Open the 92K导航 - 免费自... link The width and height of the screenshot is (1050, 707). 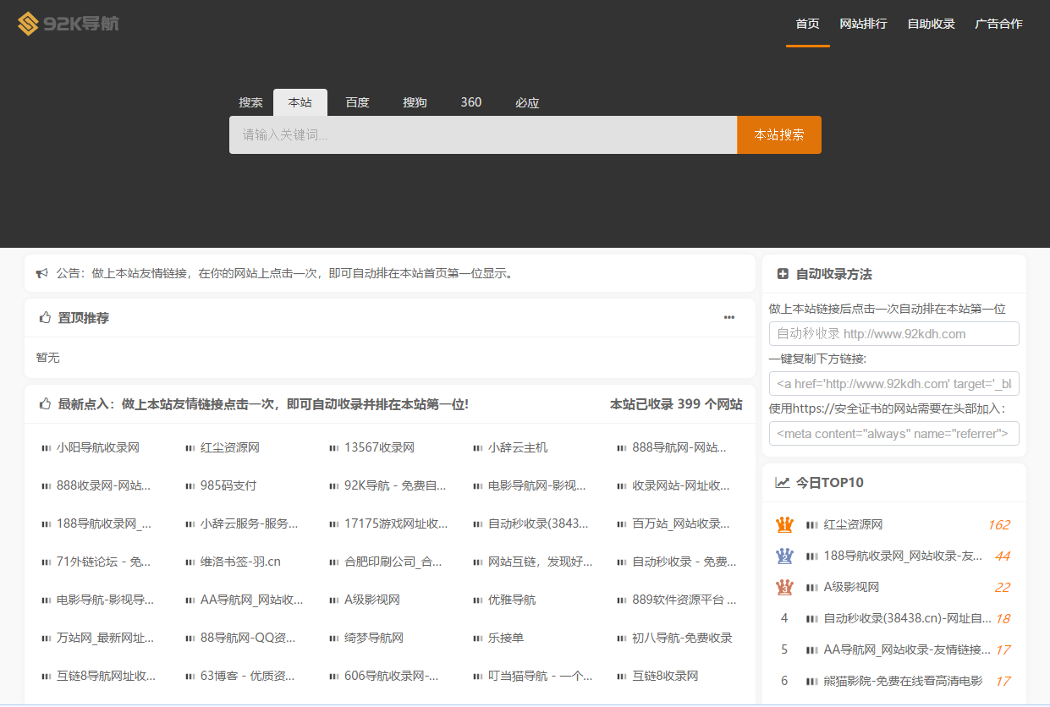[x=395, y=485]
